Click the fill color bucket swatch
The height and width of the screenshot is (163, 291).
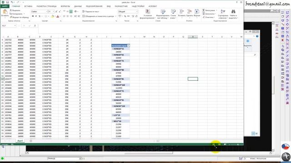tap(52, 16)
